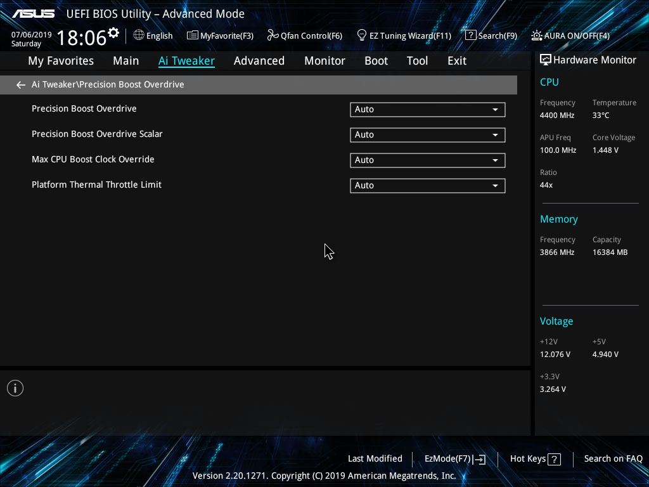Click the CPU frequency 4400 MHz value
This screenshot has height=487, width=649.
(x=557, y=115)
